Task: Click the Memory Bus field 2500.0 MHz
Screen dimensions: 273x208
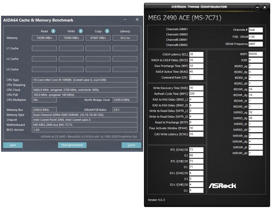Action: (44, 110)
